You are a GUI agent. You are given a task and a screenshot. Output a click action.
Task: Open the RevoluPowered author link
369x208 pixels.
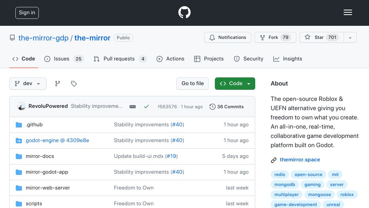coord(48,106)
